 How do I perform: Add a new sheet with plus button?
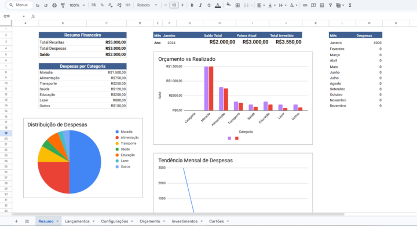[x=16, y=221]
